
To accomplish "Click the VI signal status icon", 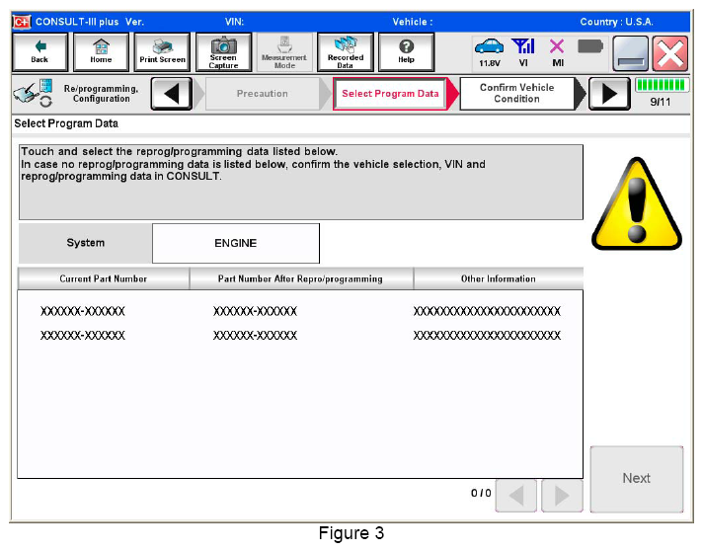I will (523, 52).
